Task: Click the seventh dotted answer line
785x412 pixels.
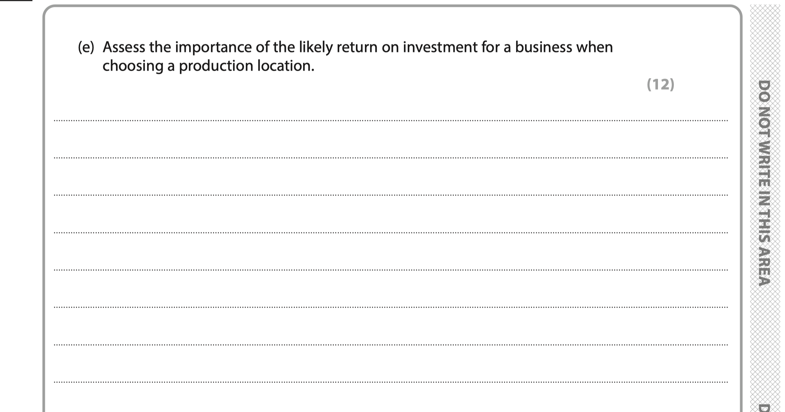Action: click(390, 344)
